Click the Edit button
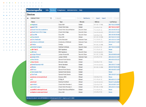This screenshot has width=146, height=107. point(93,18)
